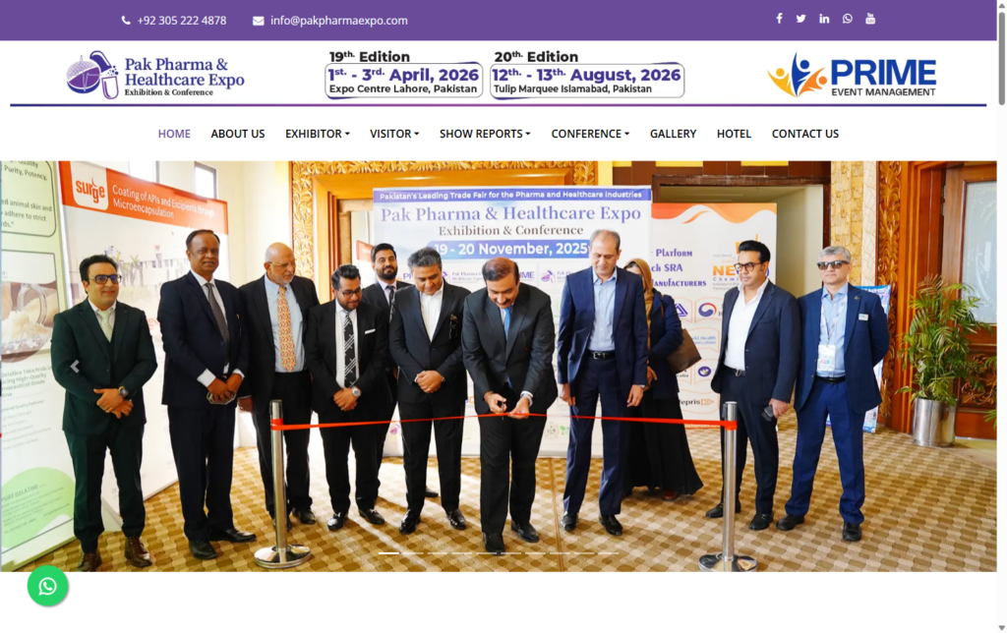The height and width of the screenshot is (633, 1007).
Task: Open the YouTube channel icon
Action: (x=870, y=19)
